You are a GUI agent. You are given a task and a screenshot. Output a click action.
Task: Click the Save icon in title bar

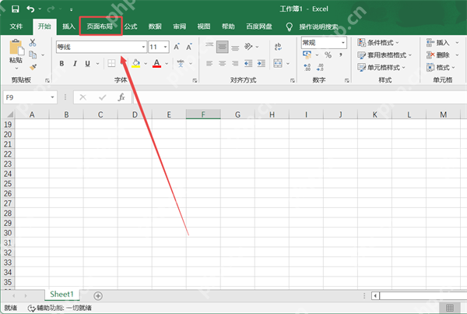(16, 9)
